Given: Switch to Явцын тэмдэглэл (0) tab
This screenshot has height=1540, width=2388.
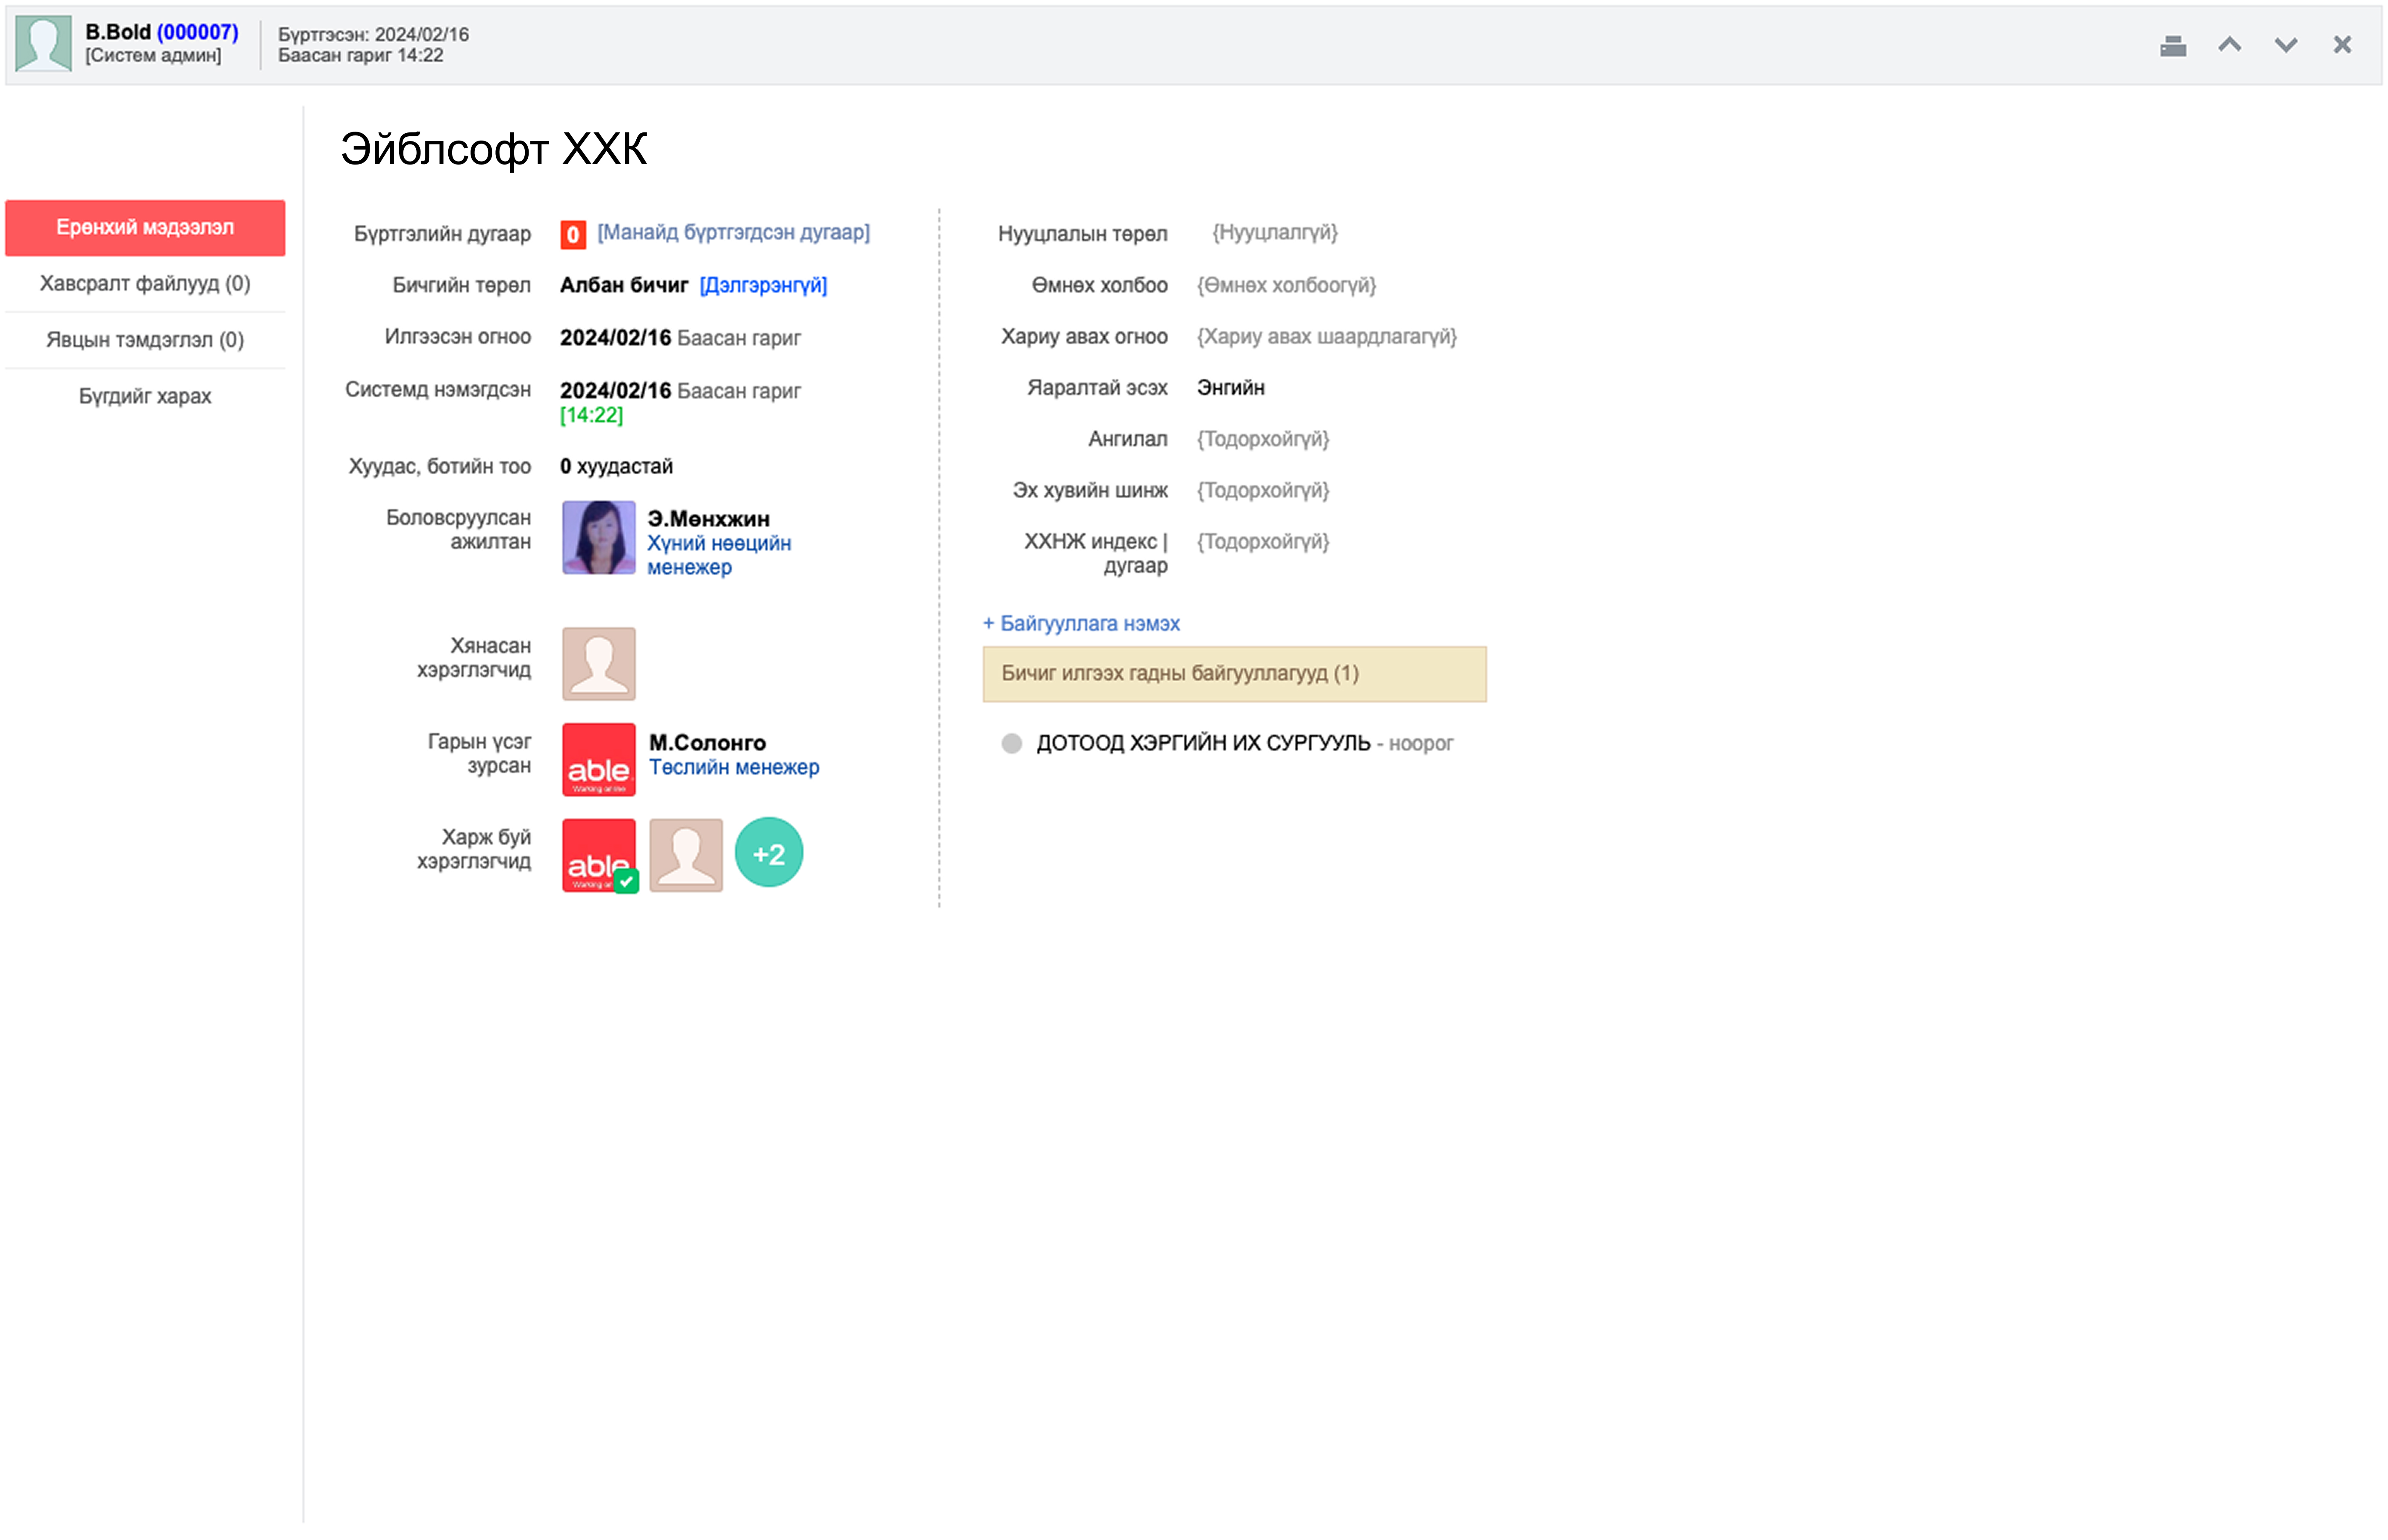Looking at the screenshot, I should 145,340.
